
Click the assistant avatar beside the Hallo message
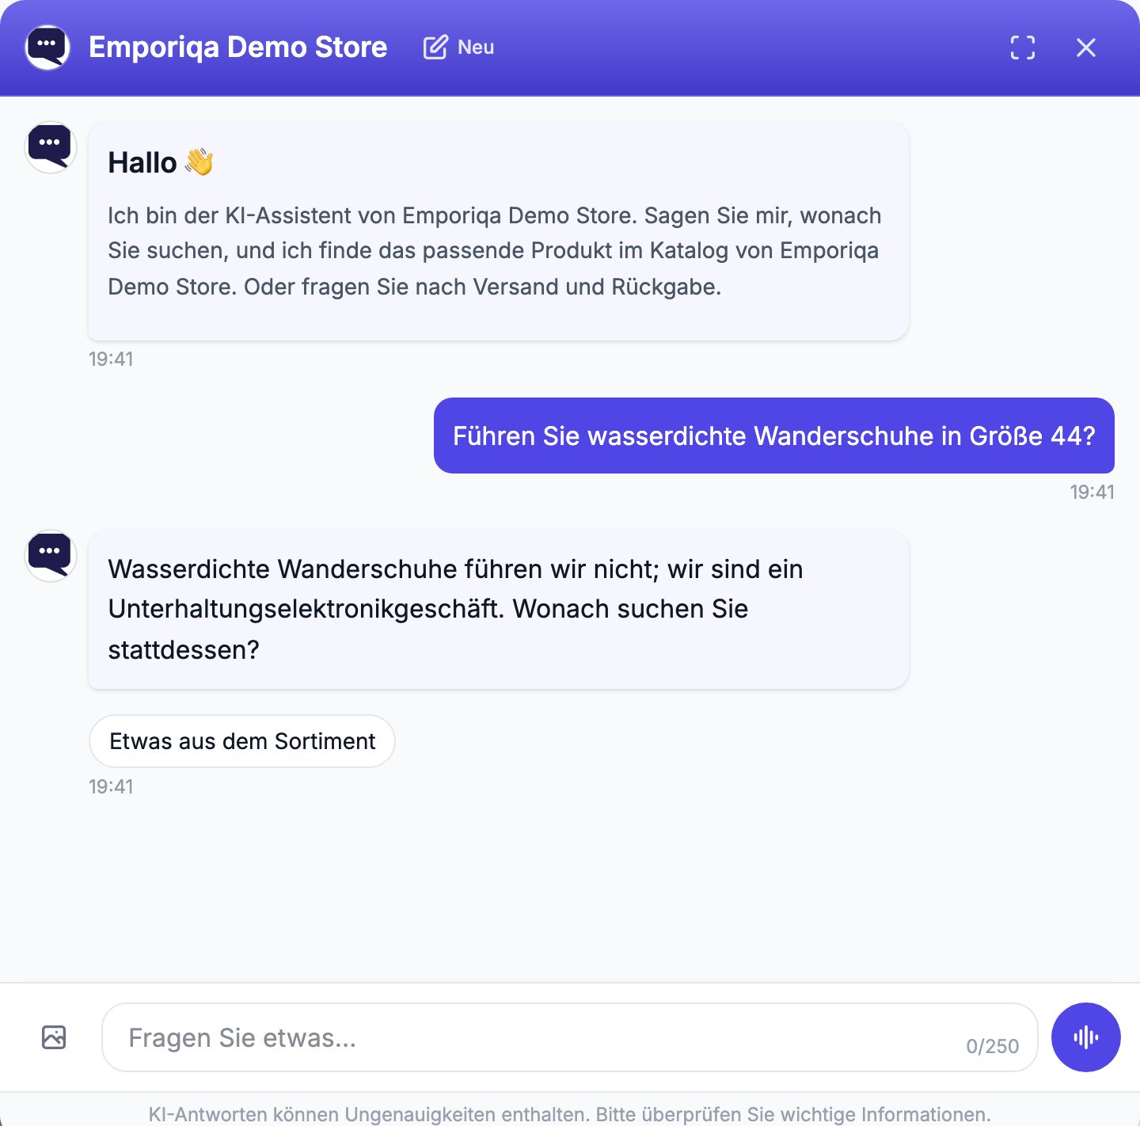[51, 147]
